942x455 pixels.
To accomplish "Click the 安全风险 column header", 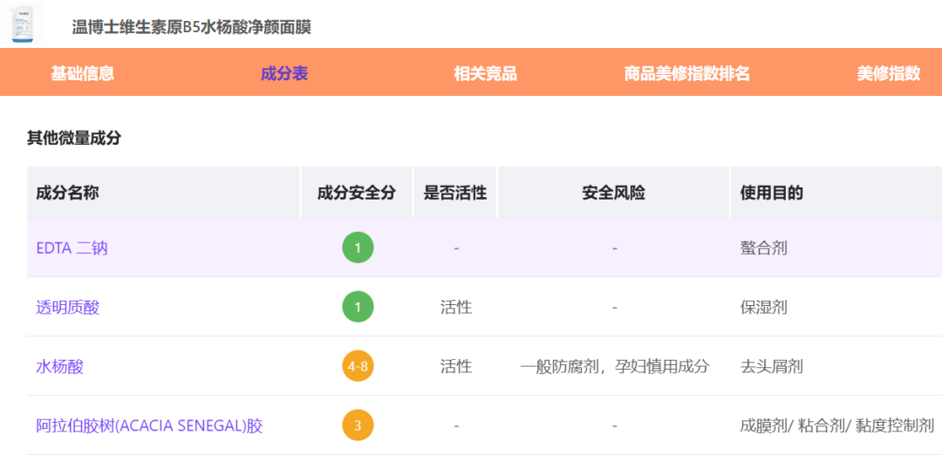I will tap(613, 193).
